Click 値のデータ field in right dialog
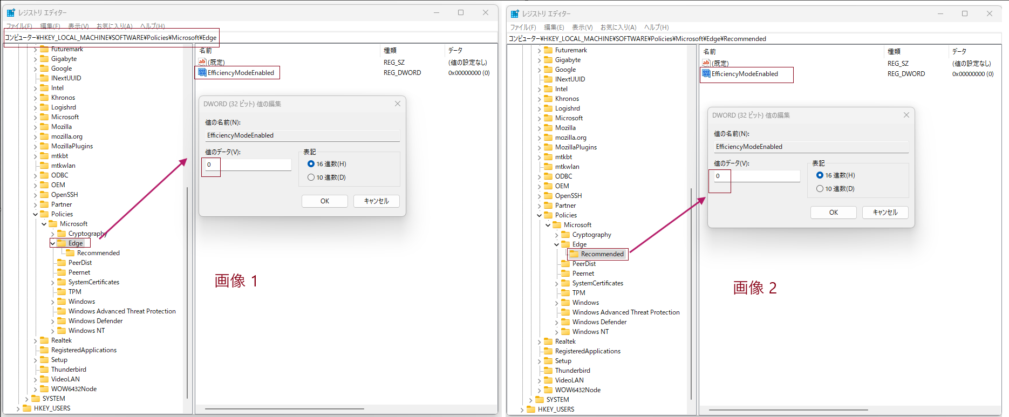The width and height of the screenshot is (1009, 417). [x=757, y=176]
